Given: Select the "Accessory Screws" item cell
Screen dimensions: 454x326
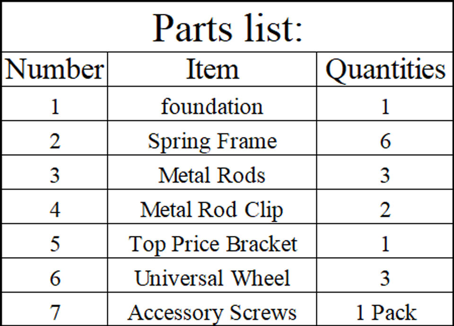Looking at the screenshot, I should click(x=212, y=312).
